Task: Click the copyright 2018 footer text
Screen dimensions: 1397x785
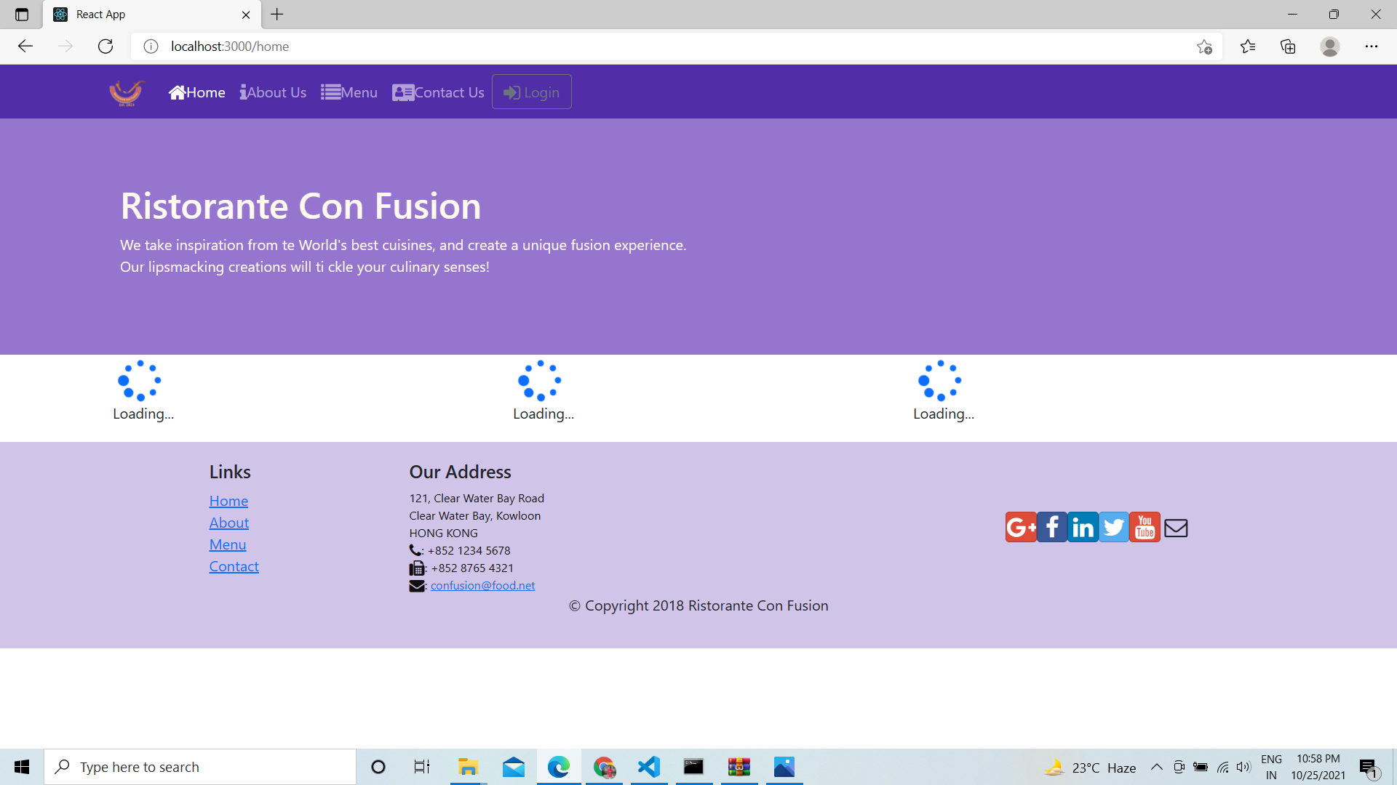Action: pyautogui.click(x=698, y=605)
